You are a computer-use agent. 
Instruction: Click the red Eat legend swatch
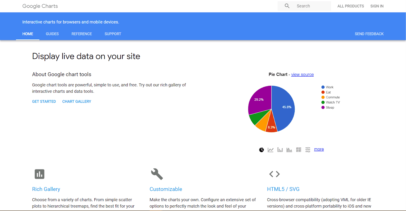tap(323, 92)
